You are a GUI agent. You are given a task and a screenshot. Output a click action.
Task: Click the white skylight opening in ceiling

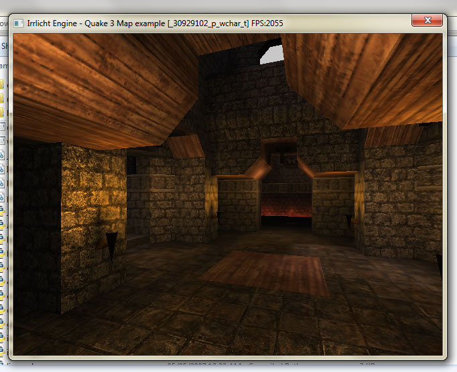(x=272, y=54)
